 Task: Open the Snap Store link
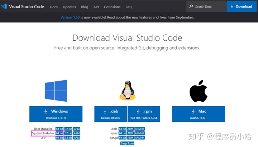point(127,143)
